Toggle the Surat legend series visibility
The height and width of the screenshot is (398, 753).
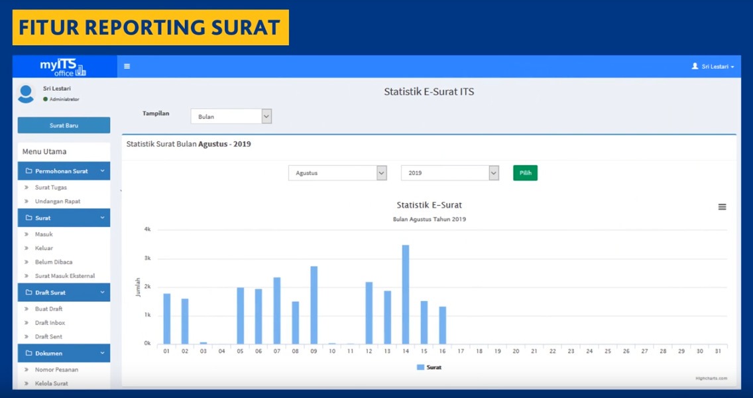tap(429, 367)
